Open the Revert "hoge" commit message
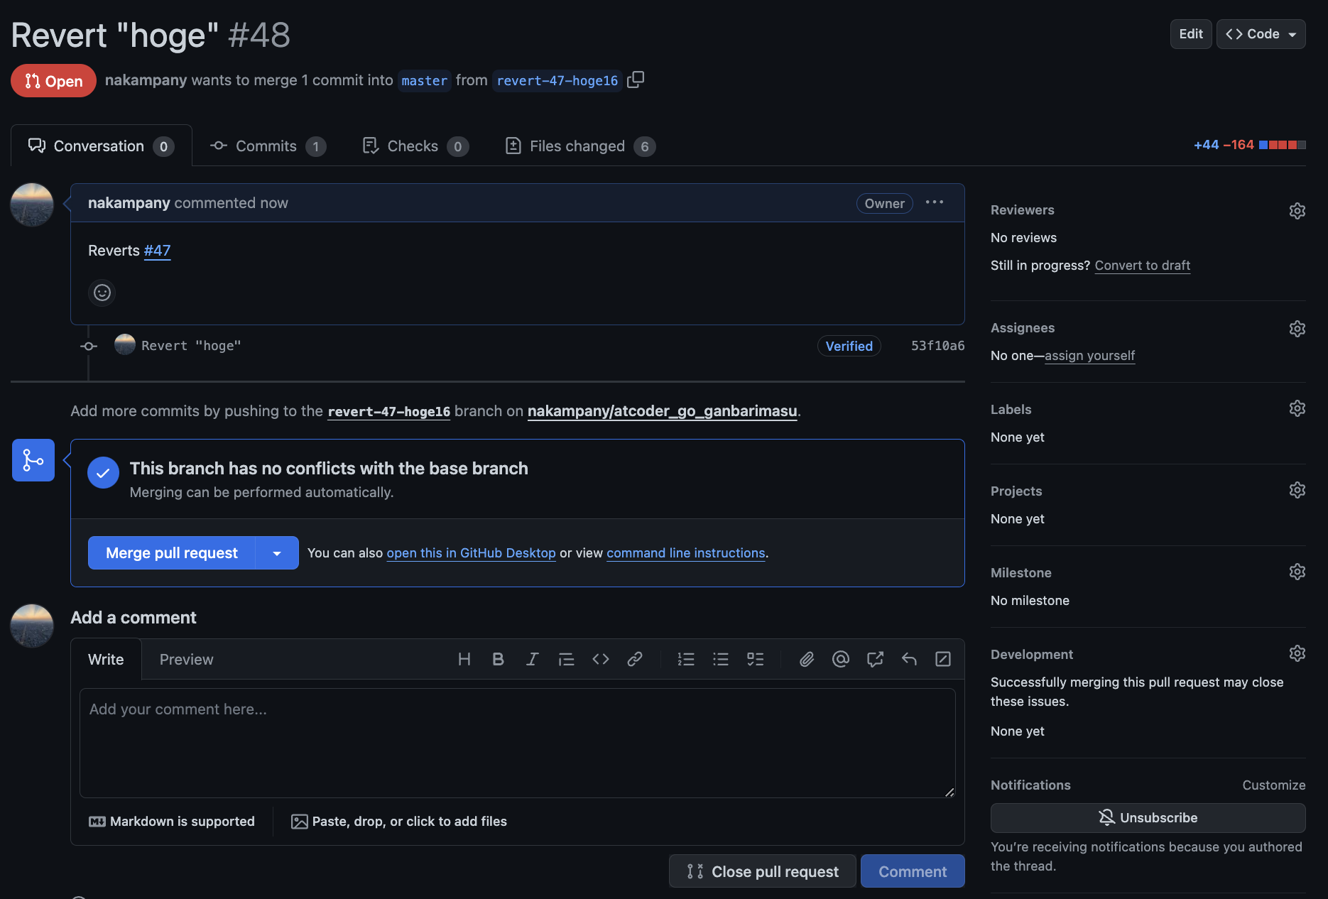Image resolution: width=1328 pixels, height=899 pixels. (191, 345)
